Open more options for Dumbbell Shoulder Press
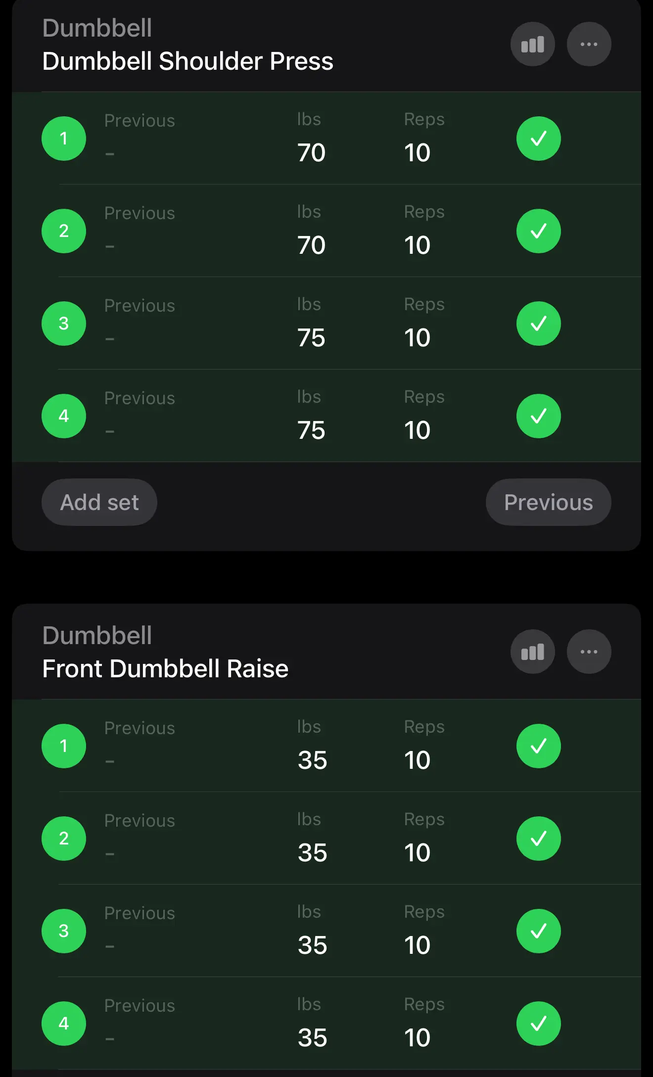This screenshot has width=653, height=1077. click(589, 45)
